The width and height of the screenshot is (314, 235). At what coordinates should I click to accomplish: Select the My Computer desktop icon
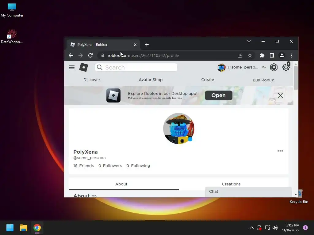[12, 9]
